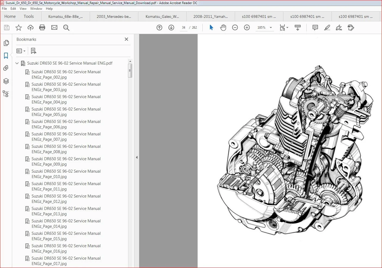Viewport: 382px width, 268px height.
Task: Click the envelope Email icon
Action: click(54, 28)
